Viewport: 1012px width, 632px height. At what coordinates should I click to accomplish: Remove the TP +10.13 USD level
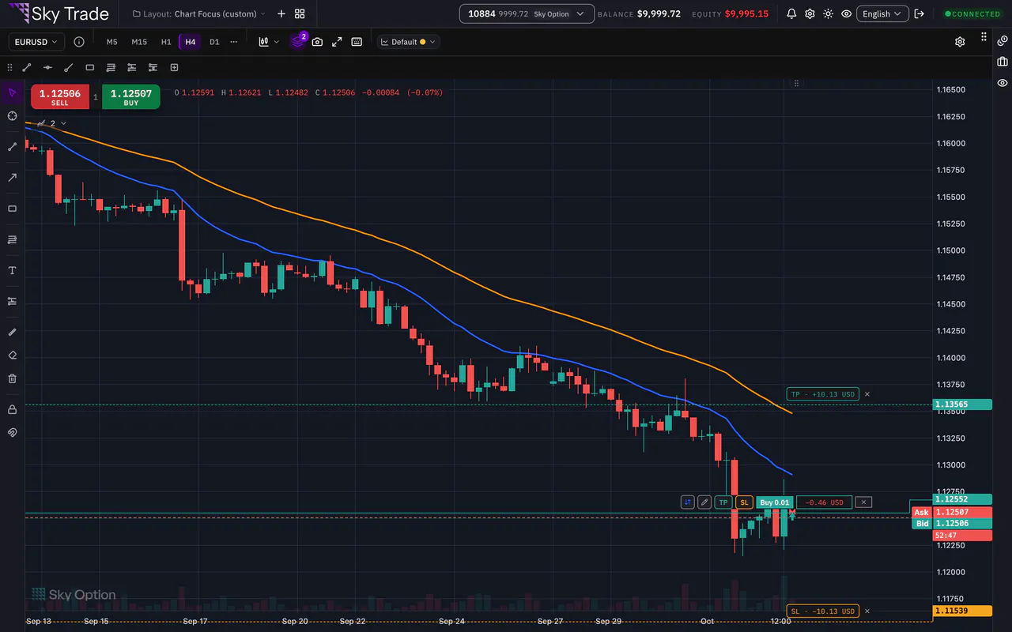867,394
